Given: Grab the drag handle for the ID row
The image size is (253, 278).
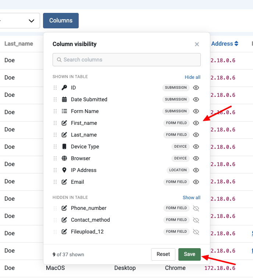Looking at the screenshot, I should (55, 88).
